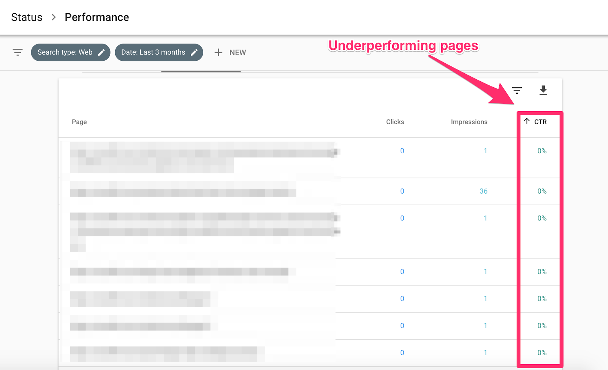608x370 pixels.
Task: Select the Performance breadcrumb title
Action: tap(97, 17)
